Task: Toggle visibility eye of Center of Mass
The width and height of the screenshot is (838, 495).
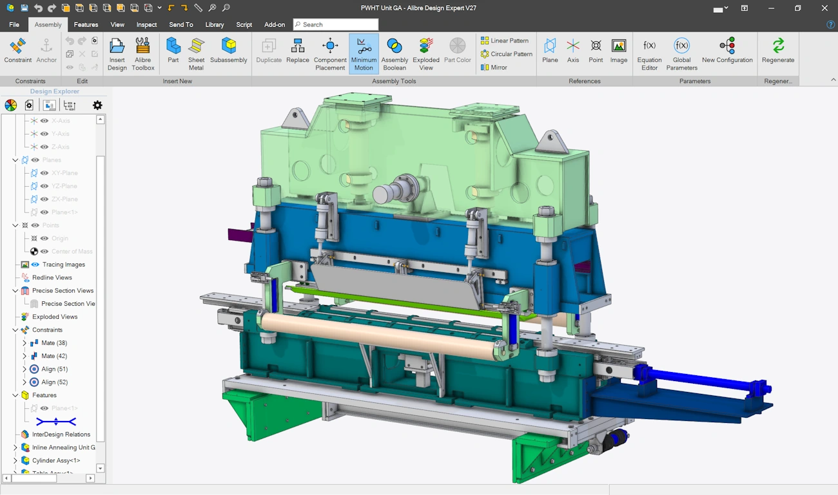Action: pyautogui.click(x=44, y=252)
